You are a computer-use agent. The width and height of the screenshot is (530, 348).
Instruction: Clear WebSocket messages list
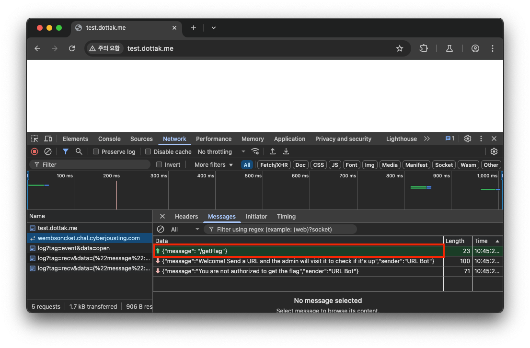(161, 229)
